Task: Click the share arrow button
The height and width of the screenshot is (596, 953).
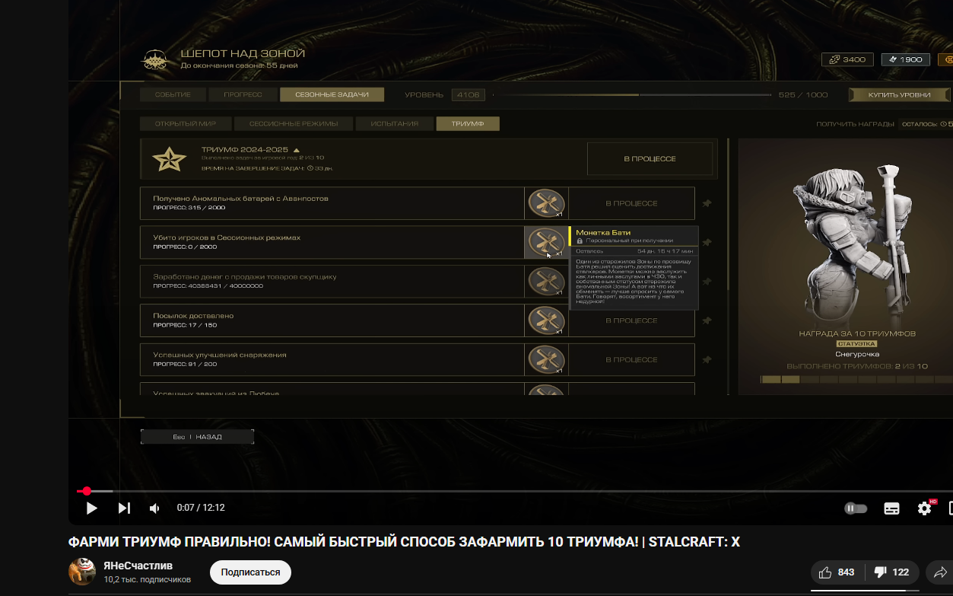Action: click(940, 572)
